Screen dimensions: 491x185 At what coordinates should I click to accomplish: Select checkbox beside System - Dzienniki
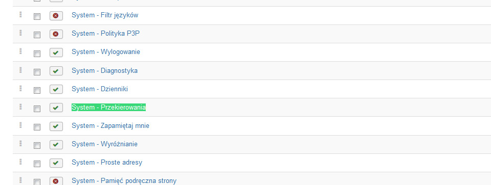pyautogui.click(x=37, y=90)
